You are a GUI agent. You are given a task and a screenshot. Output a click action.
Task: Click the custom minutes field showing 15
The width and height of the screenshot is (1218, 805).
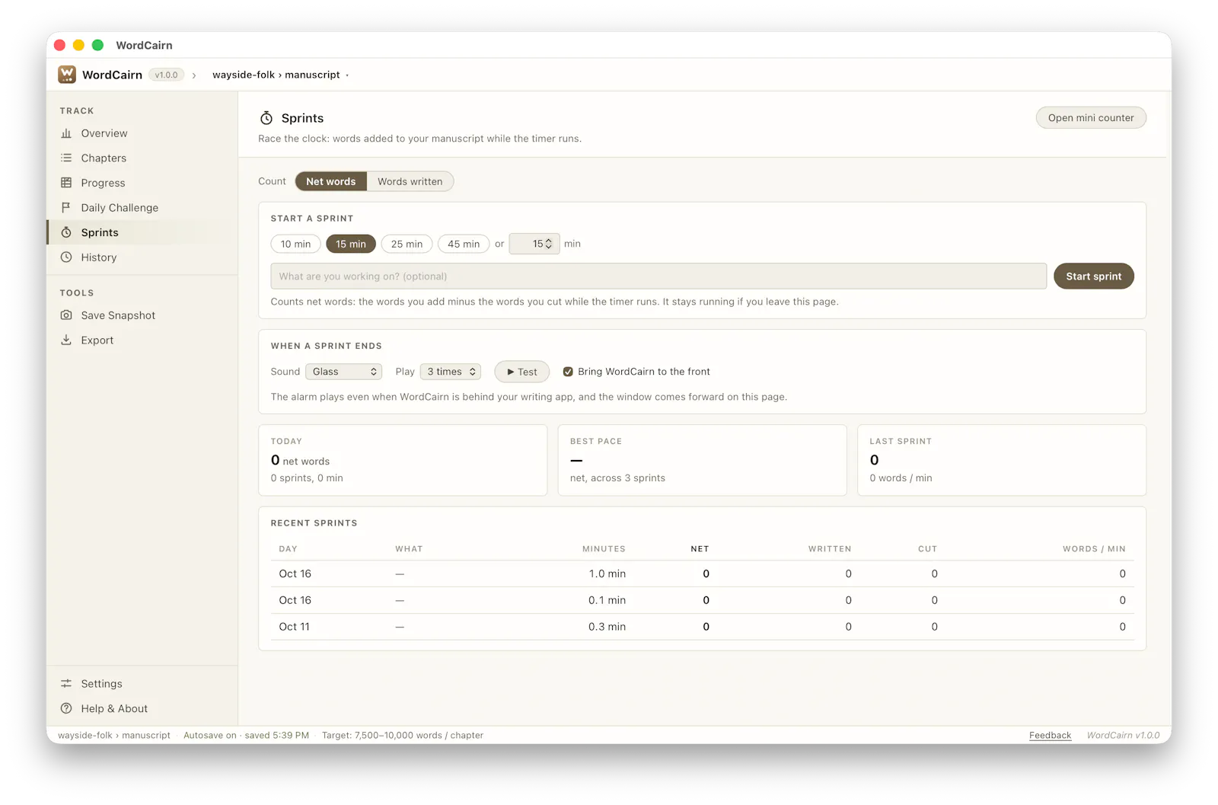(x=534, y=244)
